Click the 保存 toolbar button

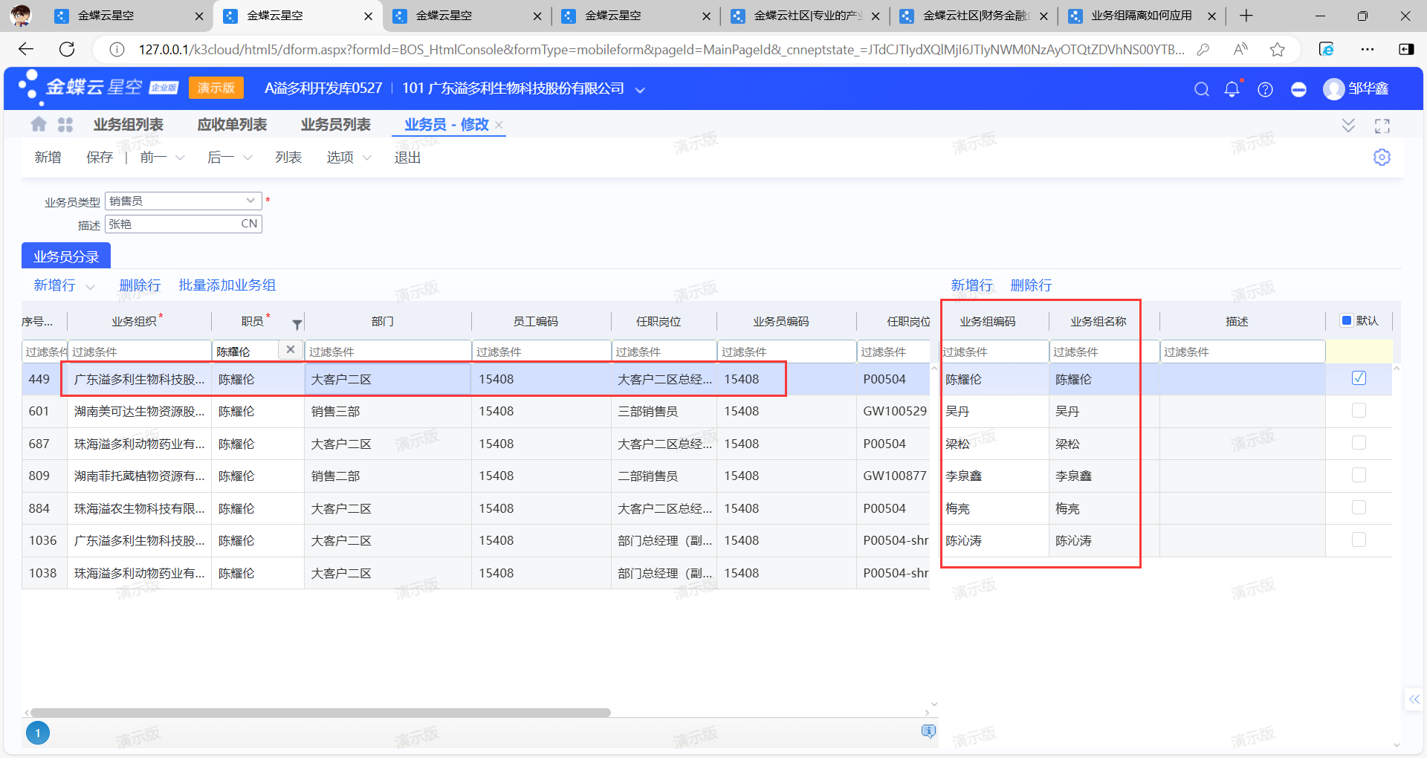pyautogui.click(x=100, y=158)
